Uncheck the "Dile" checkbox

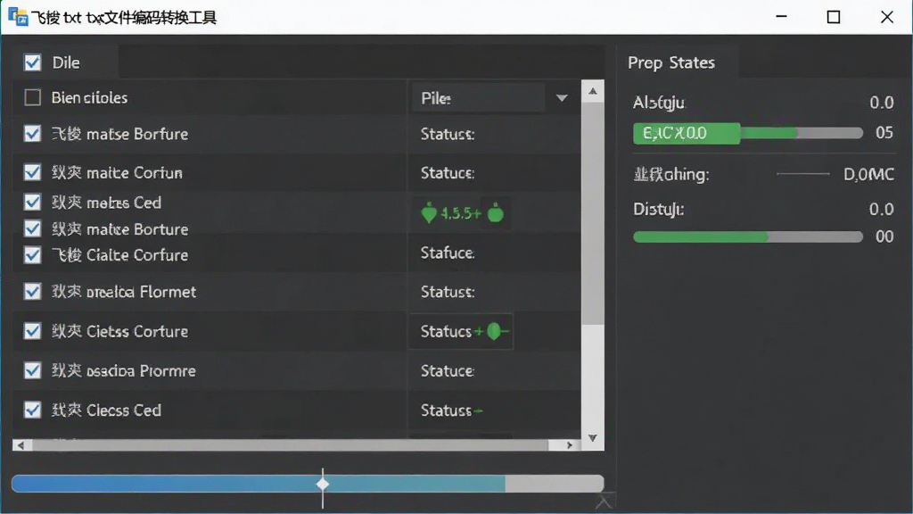(33, 62)
